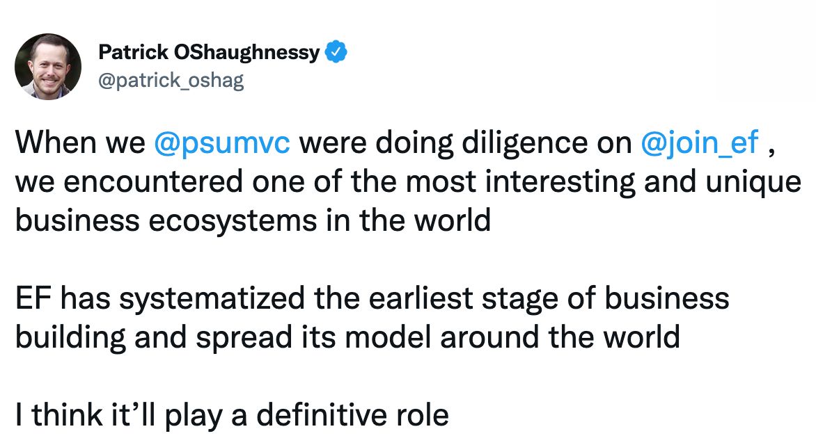Click the blue verified checkmark badge

point(336,51)
